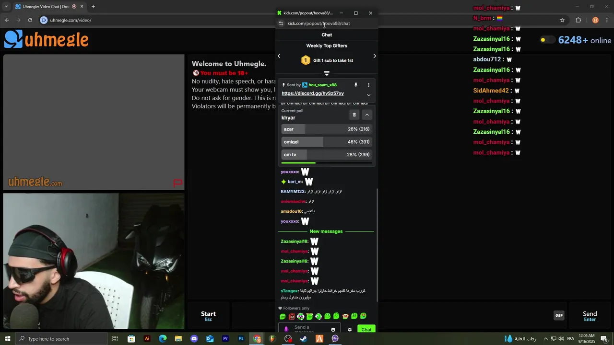The width and height of the screenshot is (614, 345).
Task: Open Steam from taskbar
Action: (x=304, y=339)
